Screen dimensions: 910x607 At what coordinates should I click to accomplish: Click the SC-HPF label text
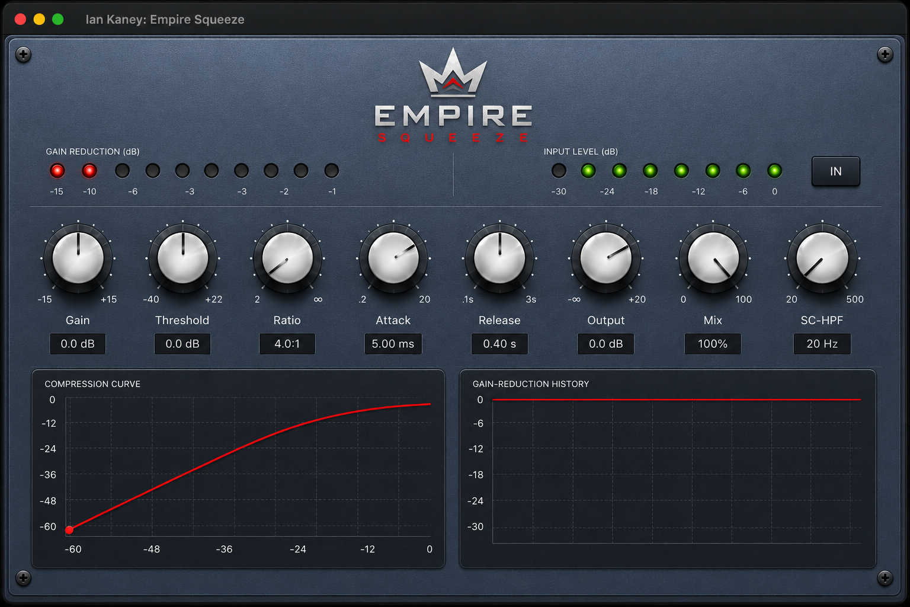click(822, 320)
